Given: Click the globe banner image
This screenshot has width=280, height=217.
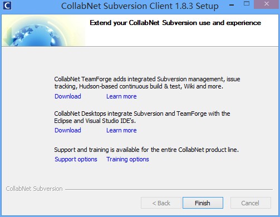Looking at the screenshot, I should (x=43, y=31).
